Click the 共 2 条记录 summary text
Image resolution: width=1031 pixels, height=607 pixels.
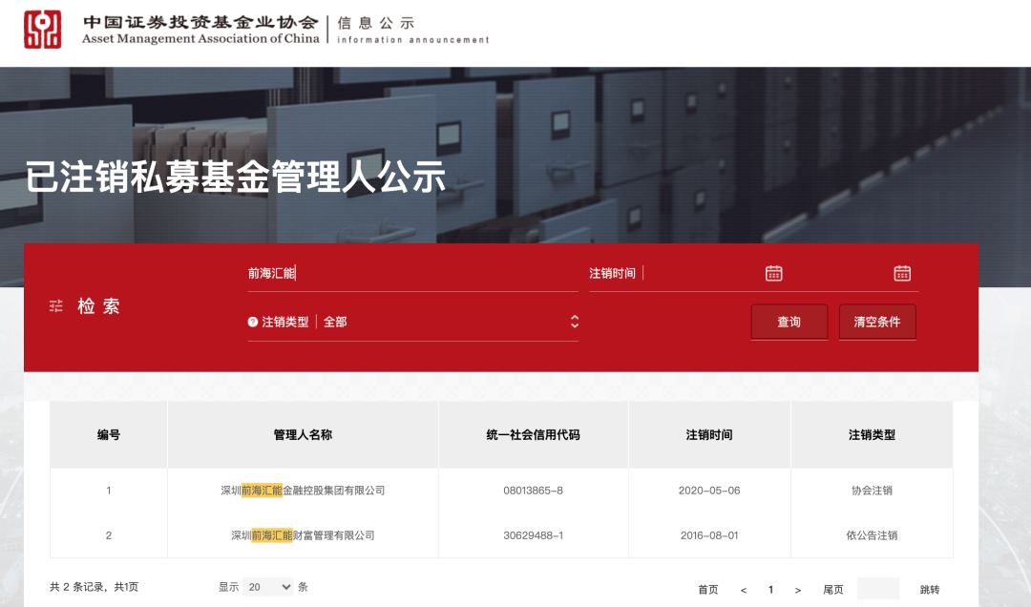click(x=94, y=587)
